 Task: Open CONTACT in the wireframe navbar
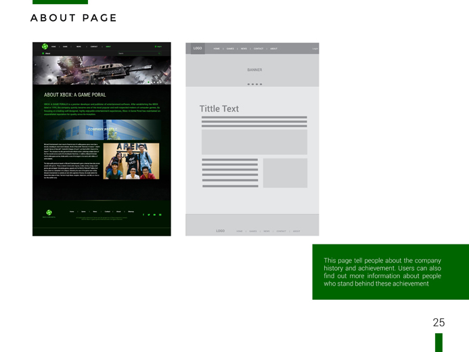click(x=259, y=49)
